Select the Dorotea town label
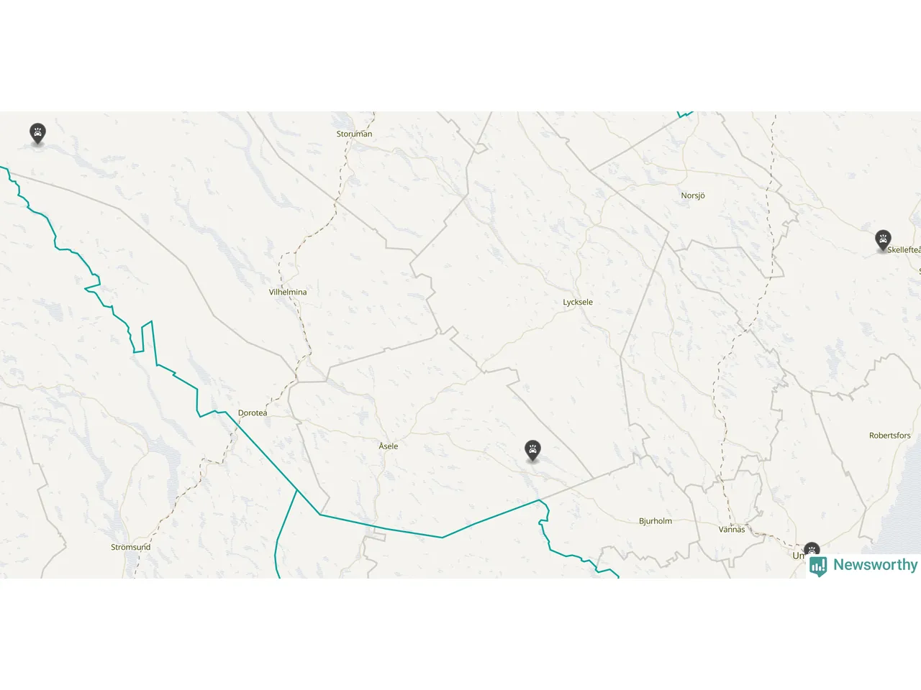The height and width of the screenshot is (690, 921). tap(253, 413)
